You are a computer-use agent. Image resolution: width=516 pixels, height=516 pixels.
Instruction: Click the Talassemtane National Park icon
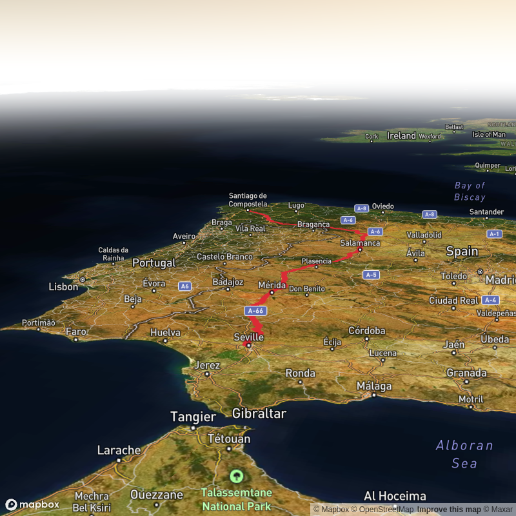[237, 477]
